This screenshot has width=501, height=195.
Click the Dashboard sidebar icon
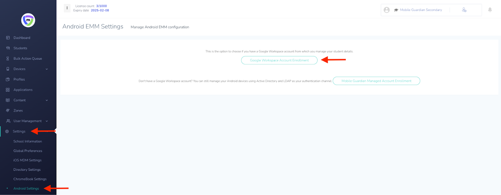(x=8, y=38)
